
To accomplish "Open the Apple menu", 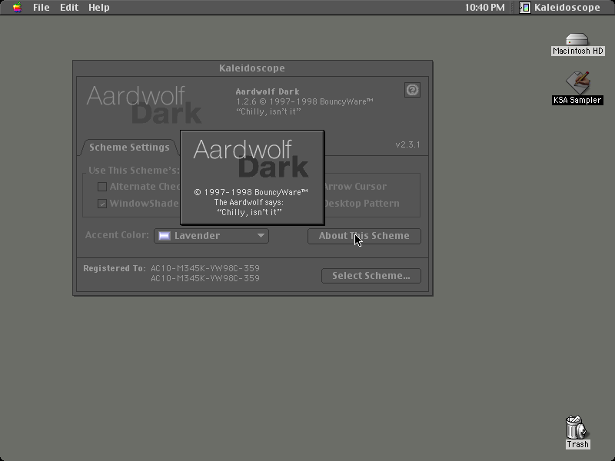I will (x=17, y=8).
